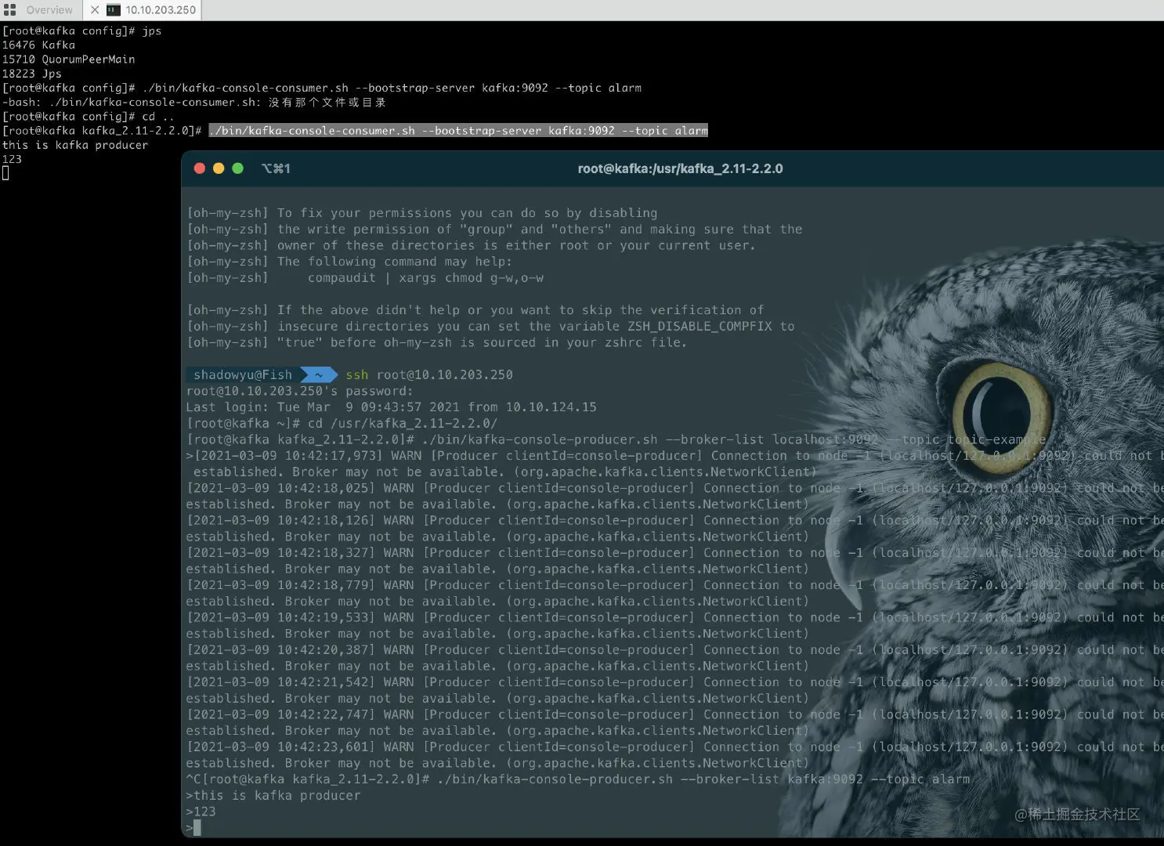
Task: Click the '[root@kafka config]# jps' prompt line
Action: pos(81,31)
